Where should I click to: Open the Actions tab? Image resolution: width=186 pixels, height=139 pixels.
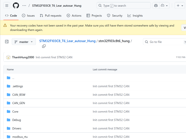click(x=74, y=16)
